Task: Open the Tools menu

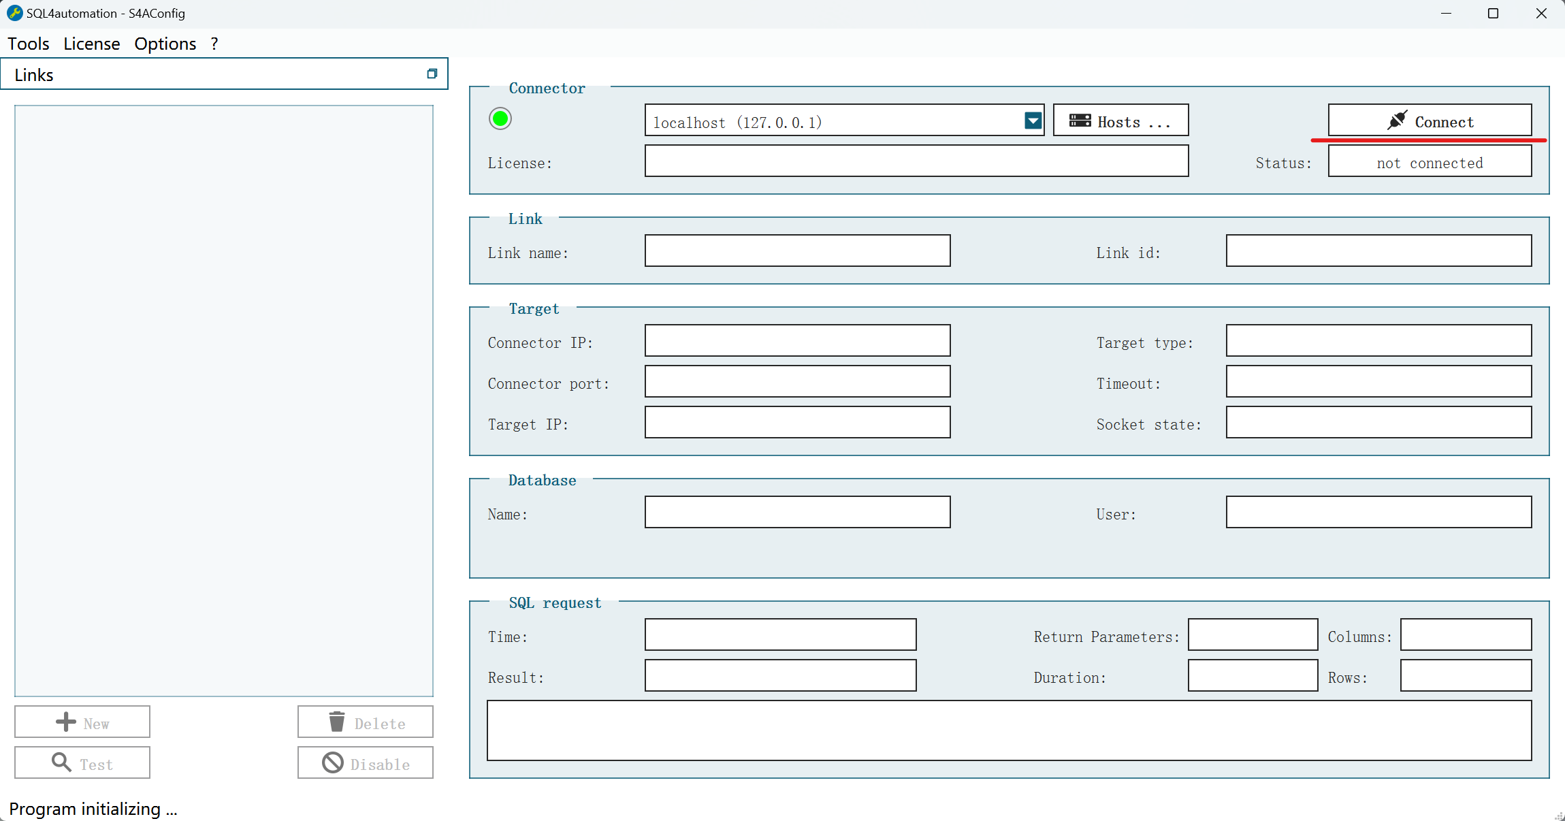Action: (29, 44)
